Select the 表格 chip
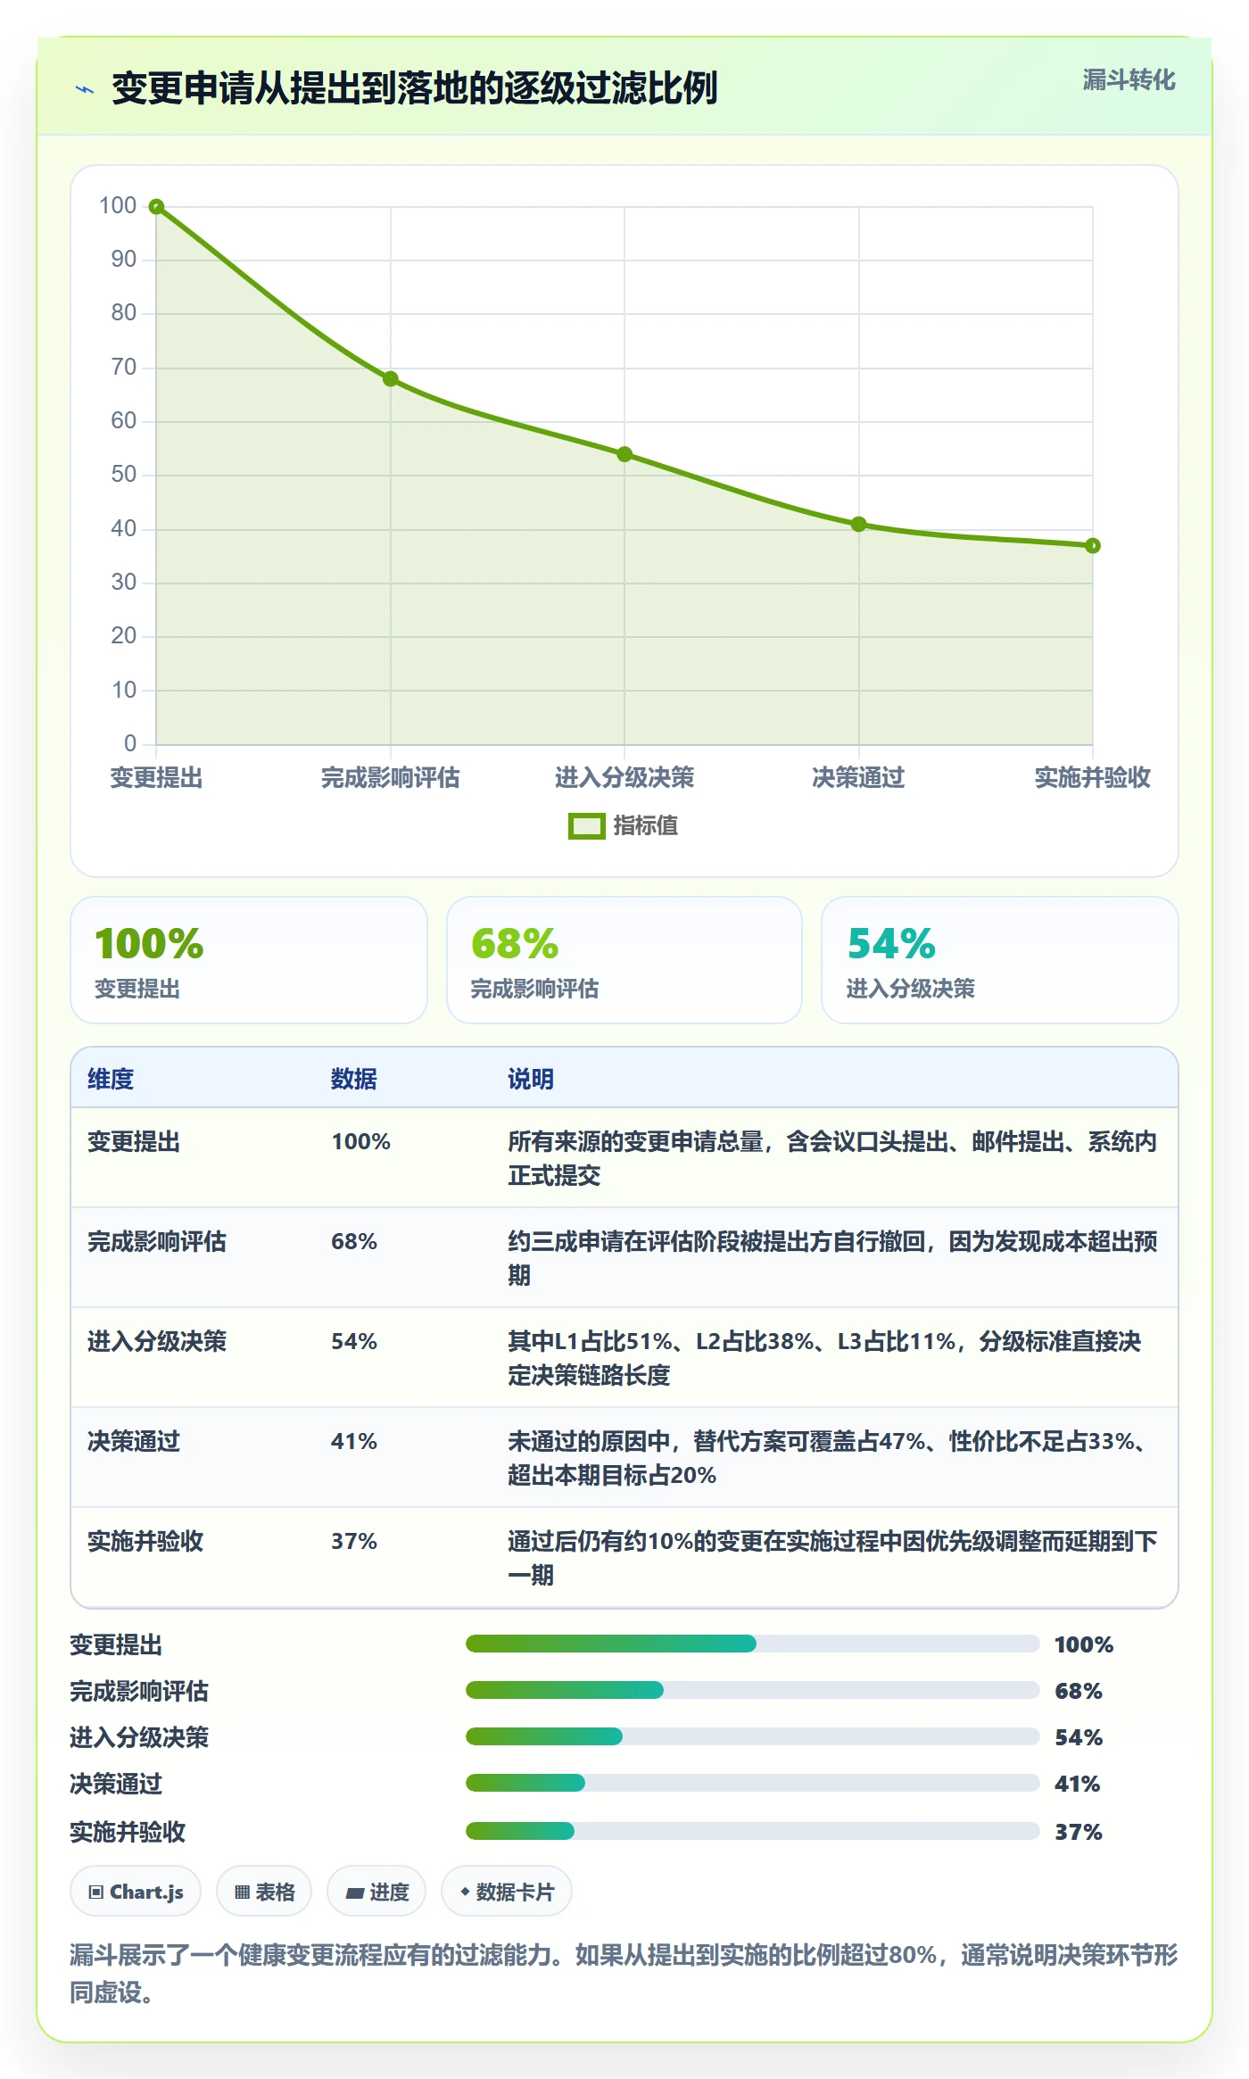Viewport: 1249px width, 2079px height. click(x=264, y=1892)
